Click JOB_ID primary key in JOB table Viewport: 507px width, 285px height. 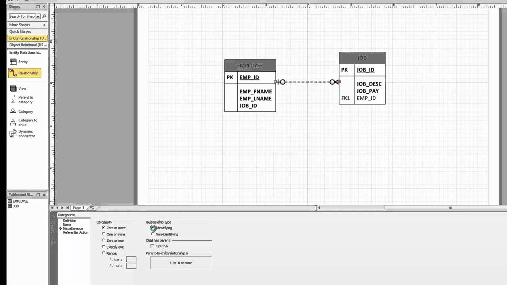pos(365,70)
